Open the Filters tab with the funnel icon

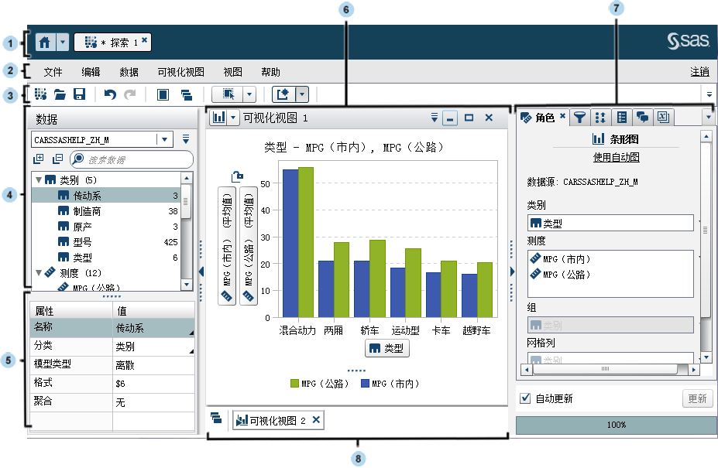coord(579,118)
